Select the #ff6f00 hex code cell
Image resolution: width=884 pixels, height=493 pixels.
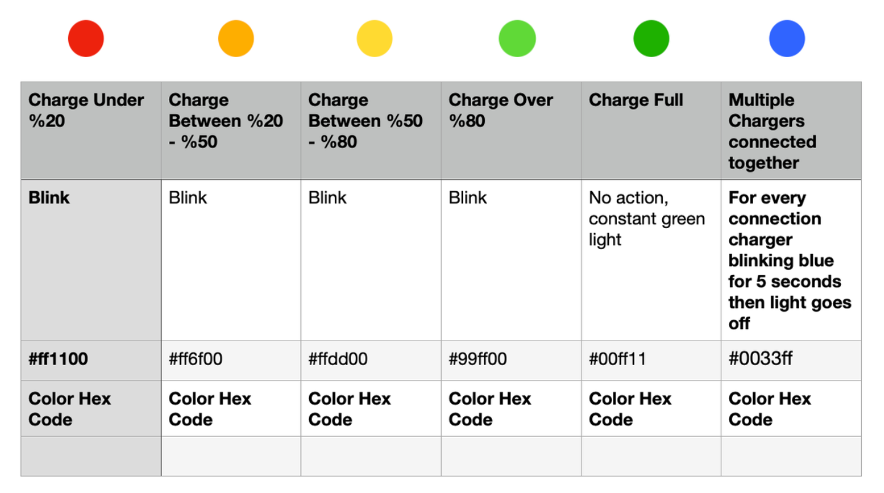pos(231,360)
